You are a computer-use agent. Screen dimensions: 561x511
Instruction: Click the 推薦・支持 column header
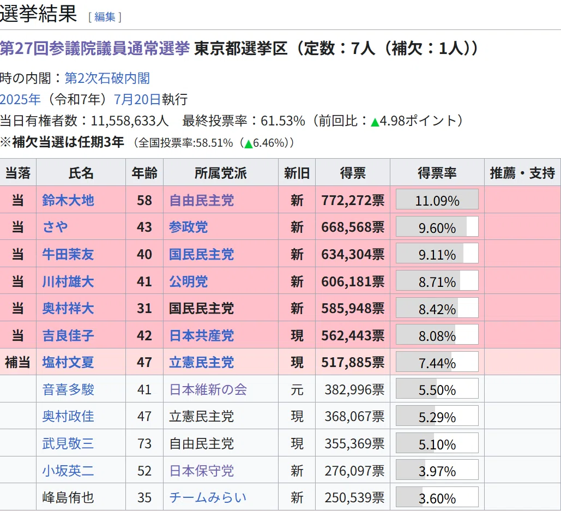point(522,173)
